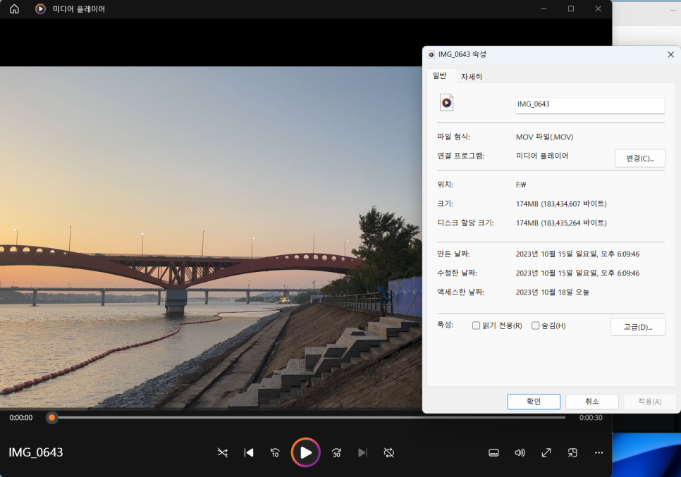The height and width of the screenshot is (477, 681).
Task: Click the video frame of the bridge
Action: coord(211,237)
